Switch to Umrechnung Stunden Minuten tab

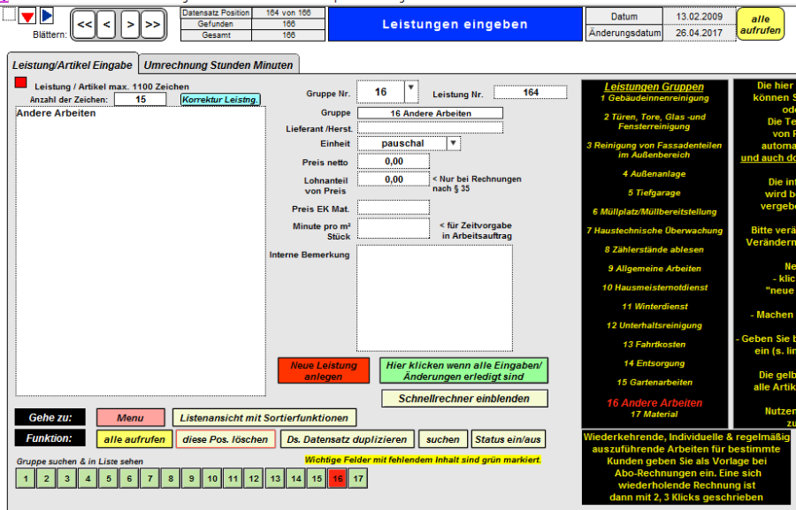[218, 65]
